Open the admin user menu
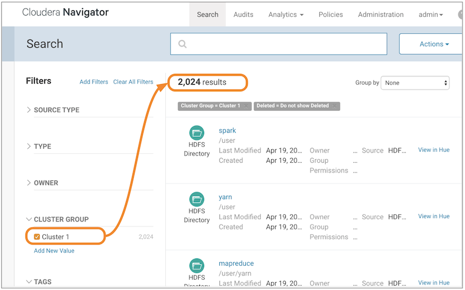The width and height of the screenshot is (465, 290). click(431, 15)
